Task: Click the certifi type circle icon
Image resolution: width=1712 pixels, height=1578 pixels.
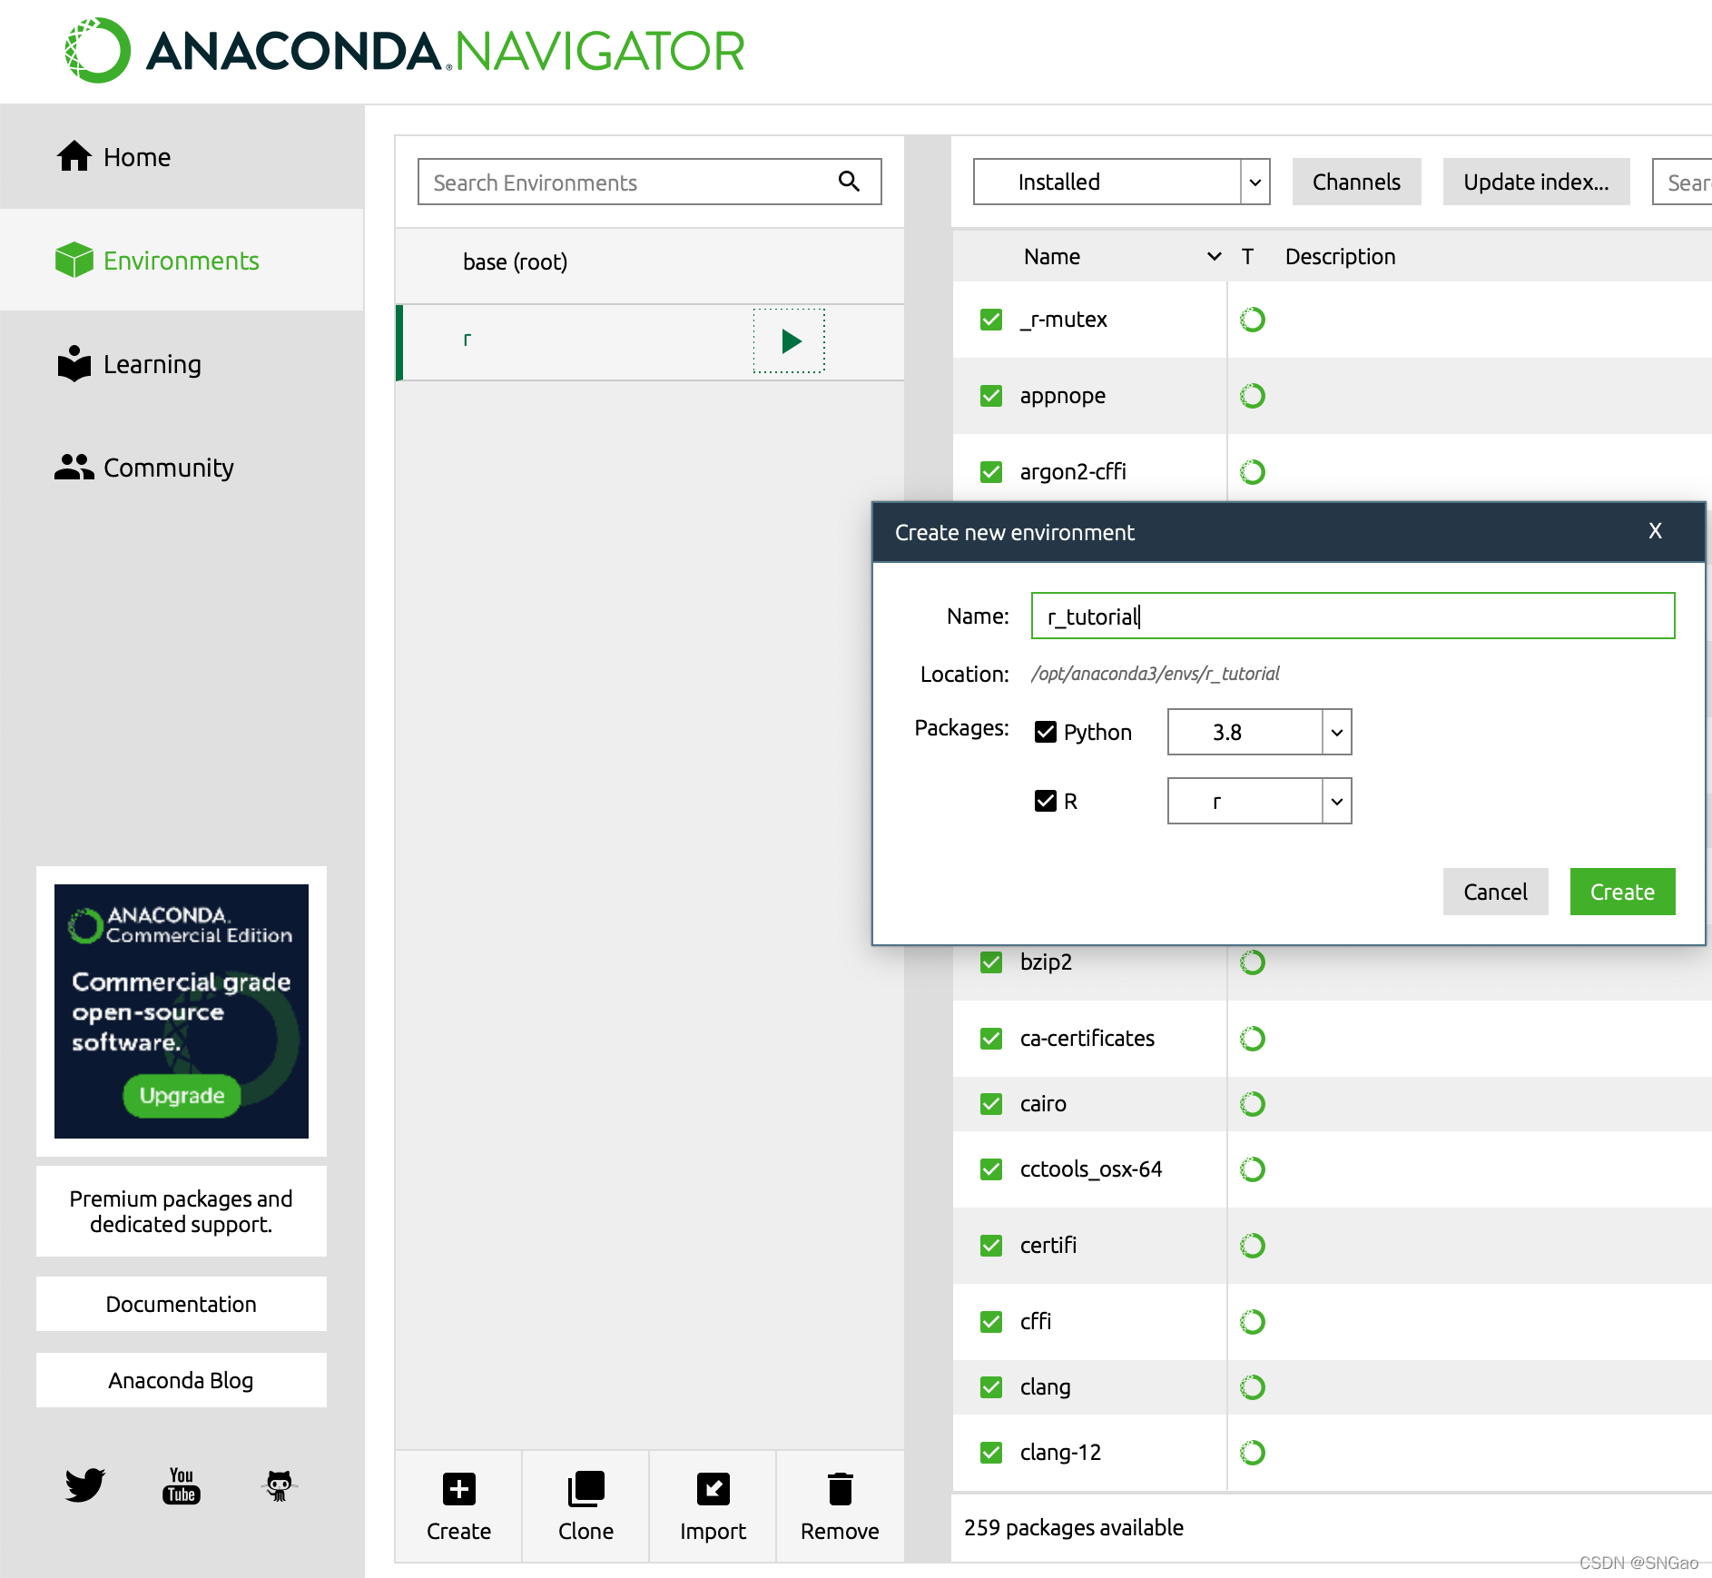Action: [1253, 1246]
